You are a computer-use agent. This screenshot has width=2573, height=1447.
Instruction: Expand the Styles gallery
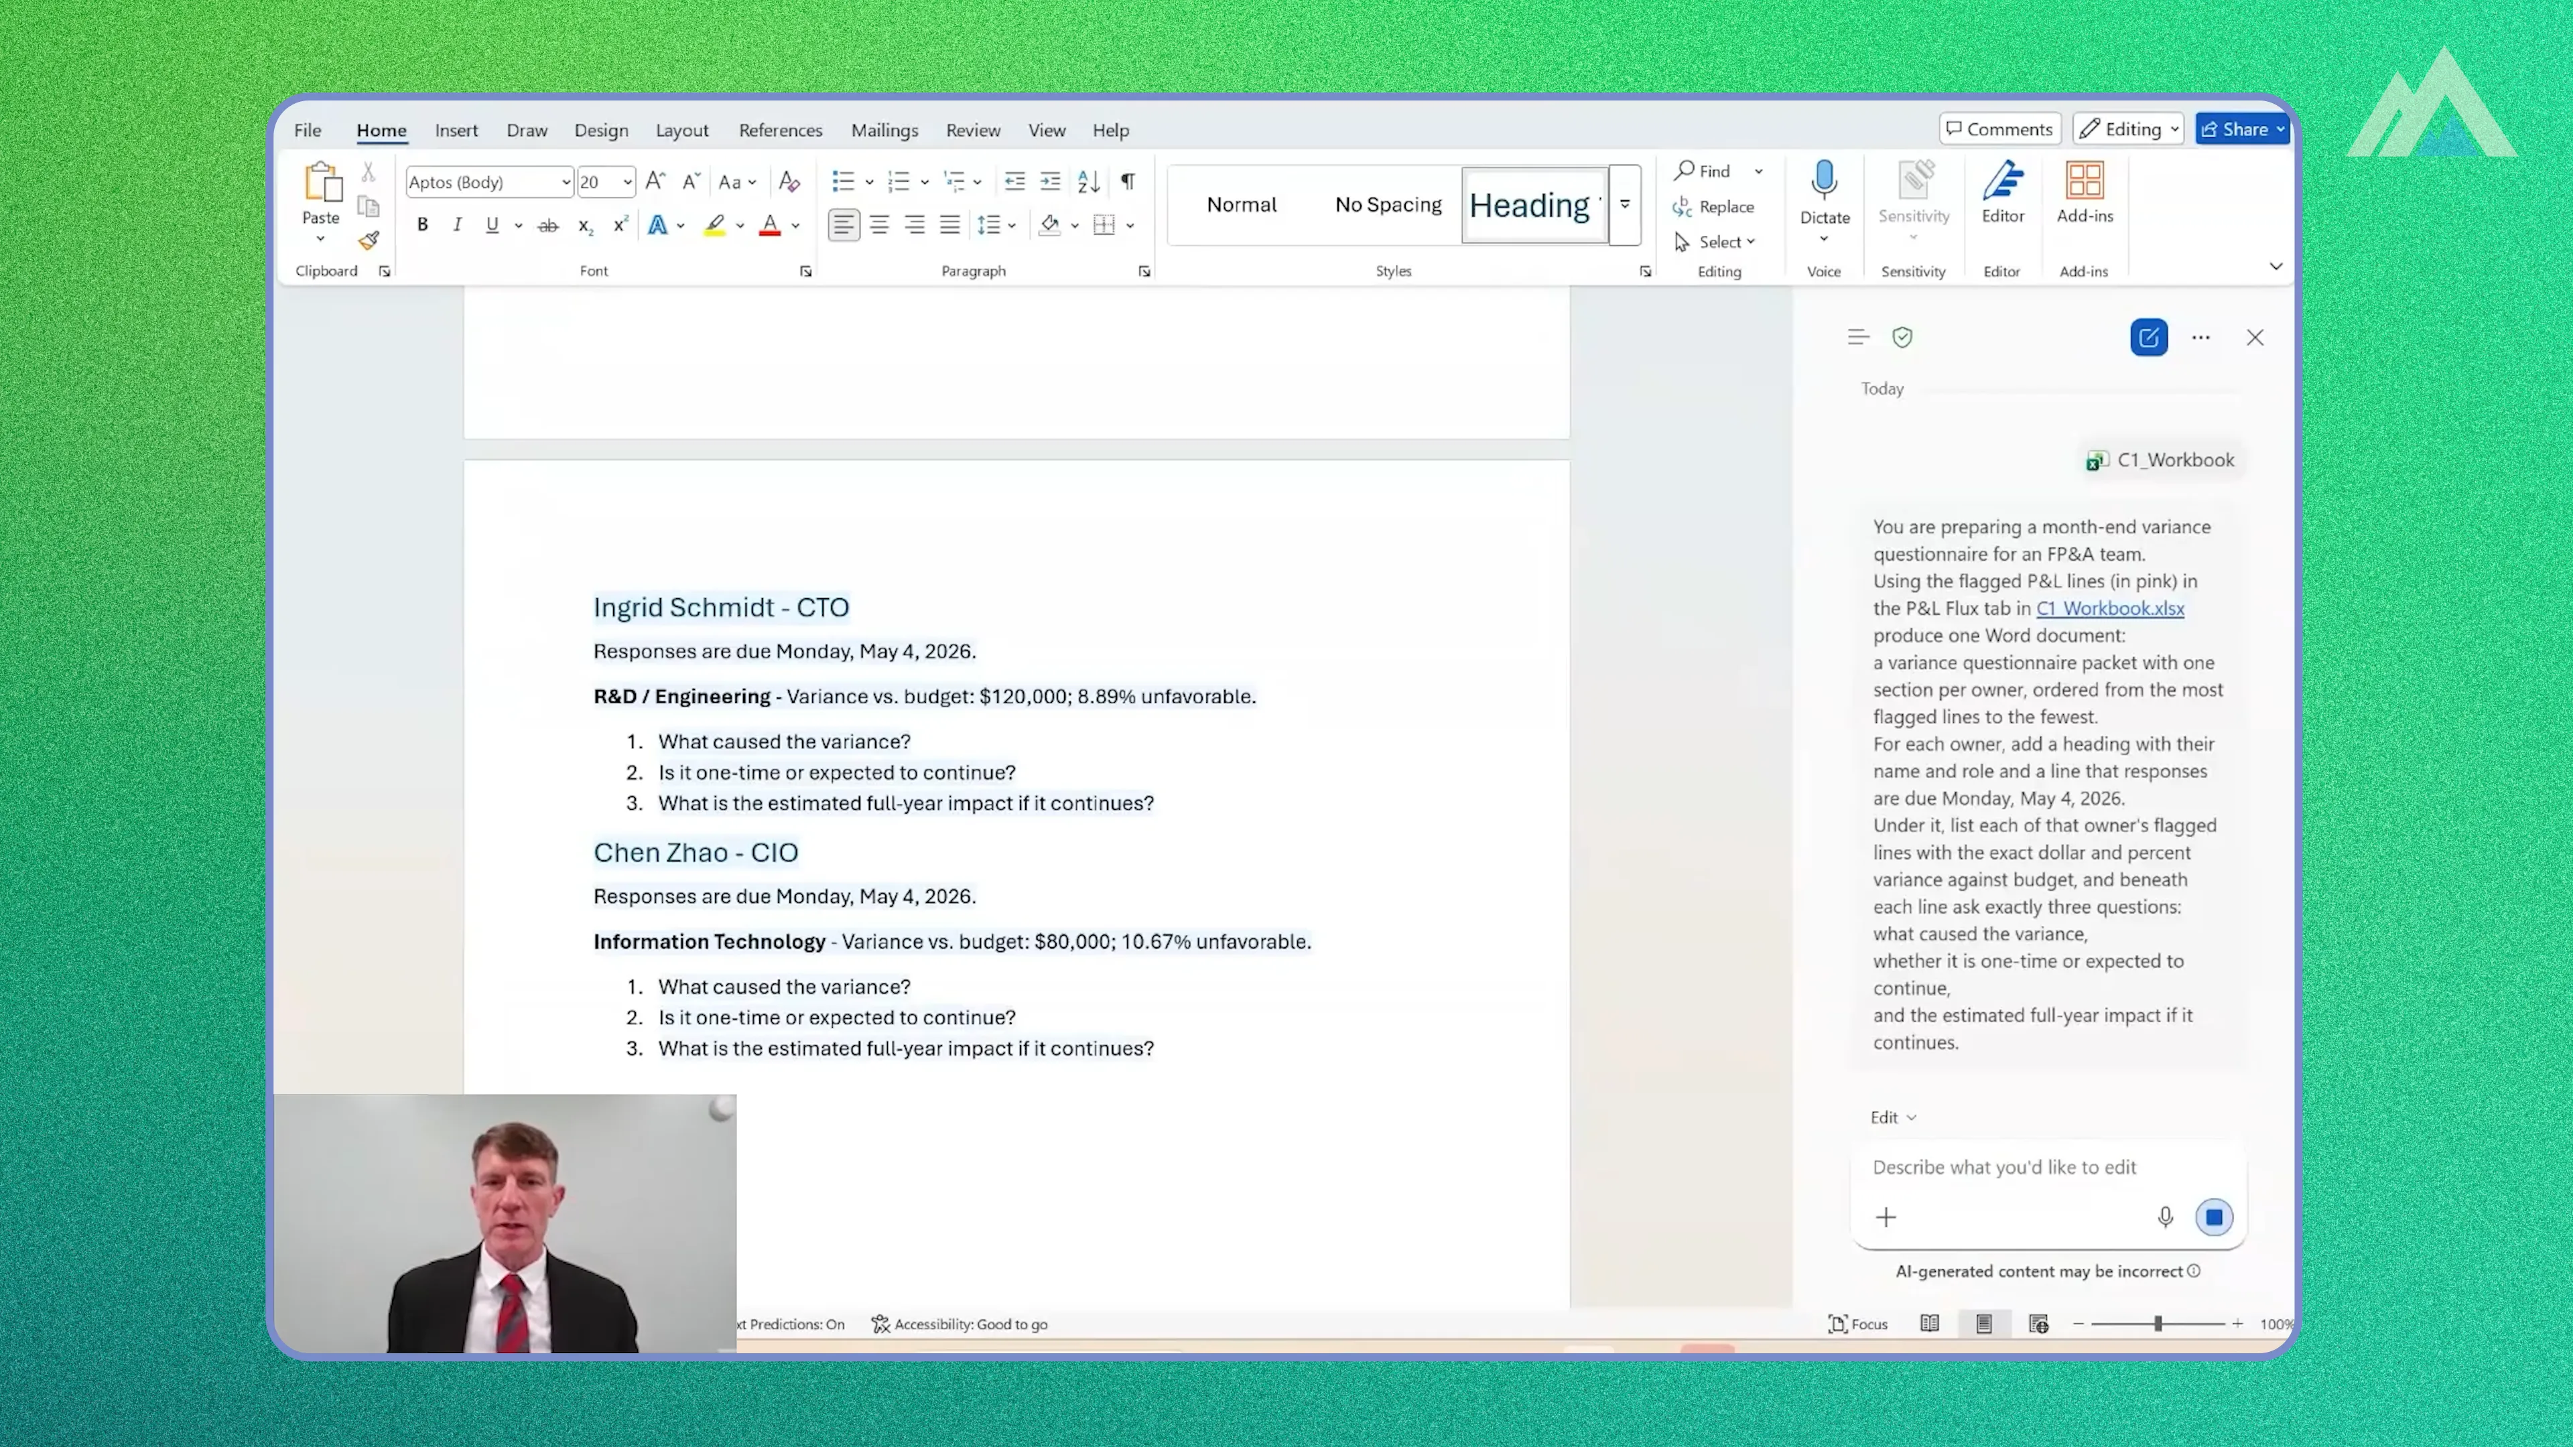click(x=1625, y=205)
